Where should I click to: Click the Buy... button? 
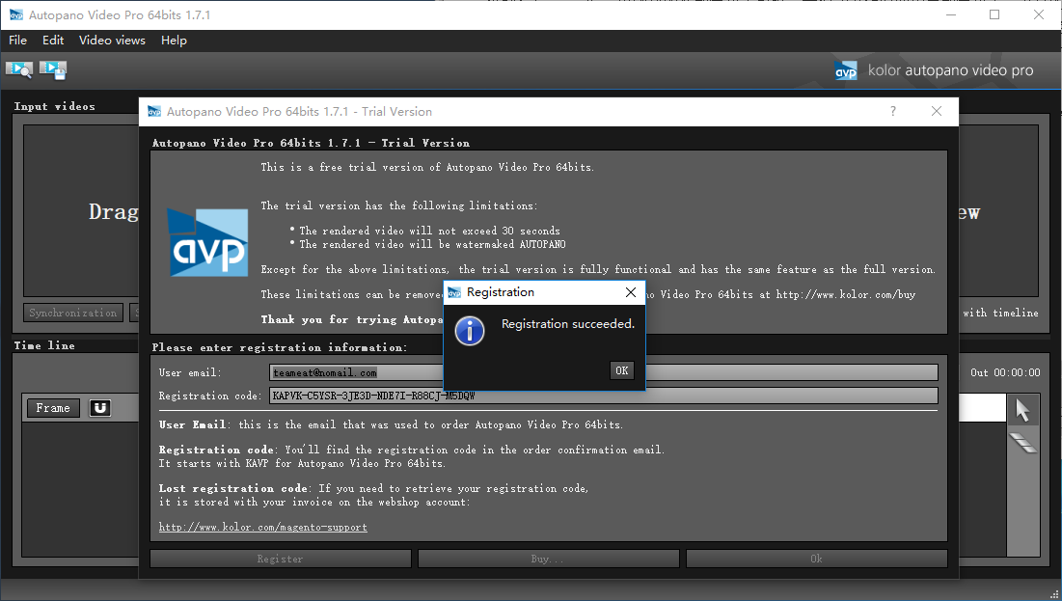click(x=548, y=559)
